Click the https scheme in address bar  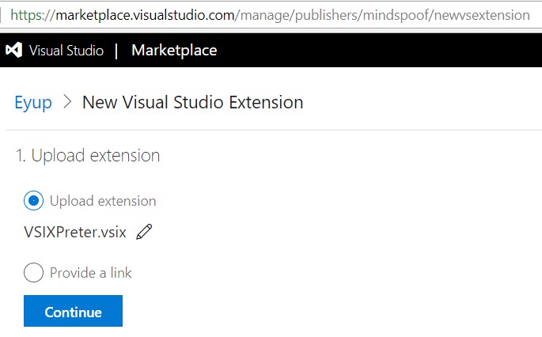click(28, 15)
